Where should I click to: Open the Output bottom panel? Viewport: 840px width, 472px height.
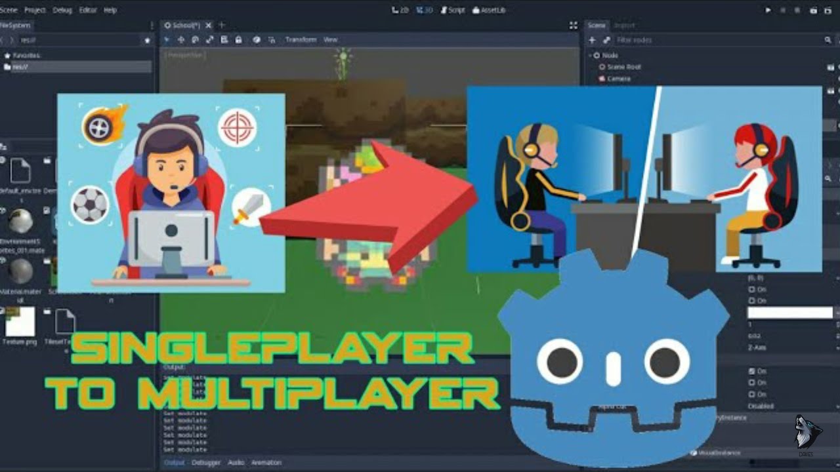click(x=174, y=462)
